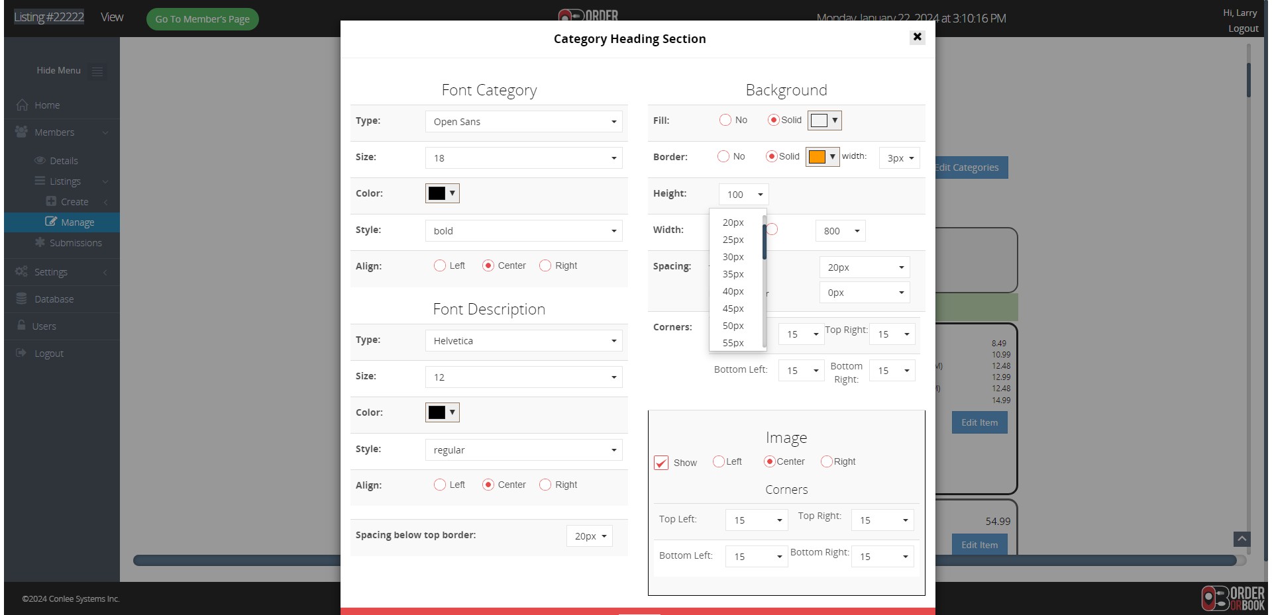
Task: Open Manage in the sidebar menu
Action: (x=77, y=222)
